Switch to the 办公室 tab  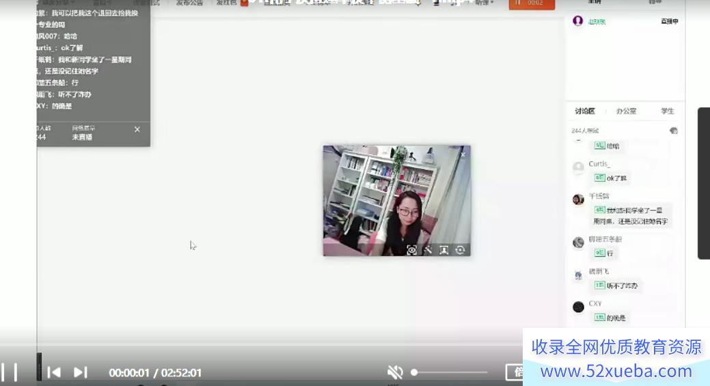(x=626, y=111)
